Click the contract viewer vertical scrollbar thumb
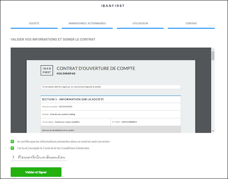 click(213, 56)
